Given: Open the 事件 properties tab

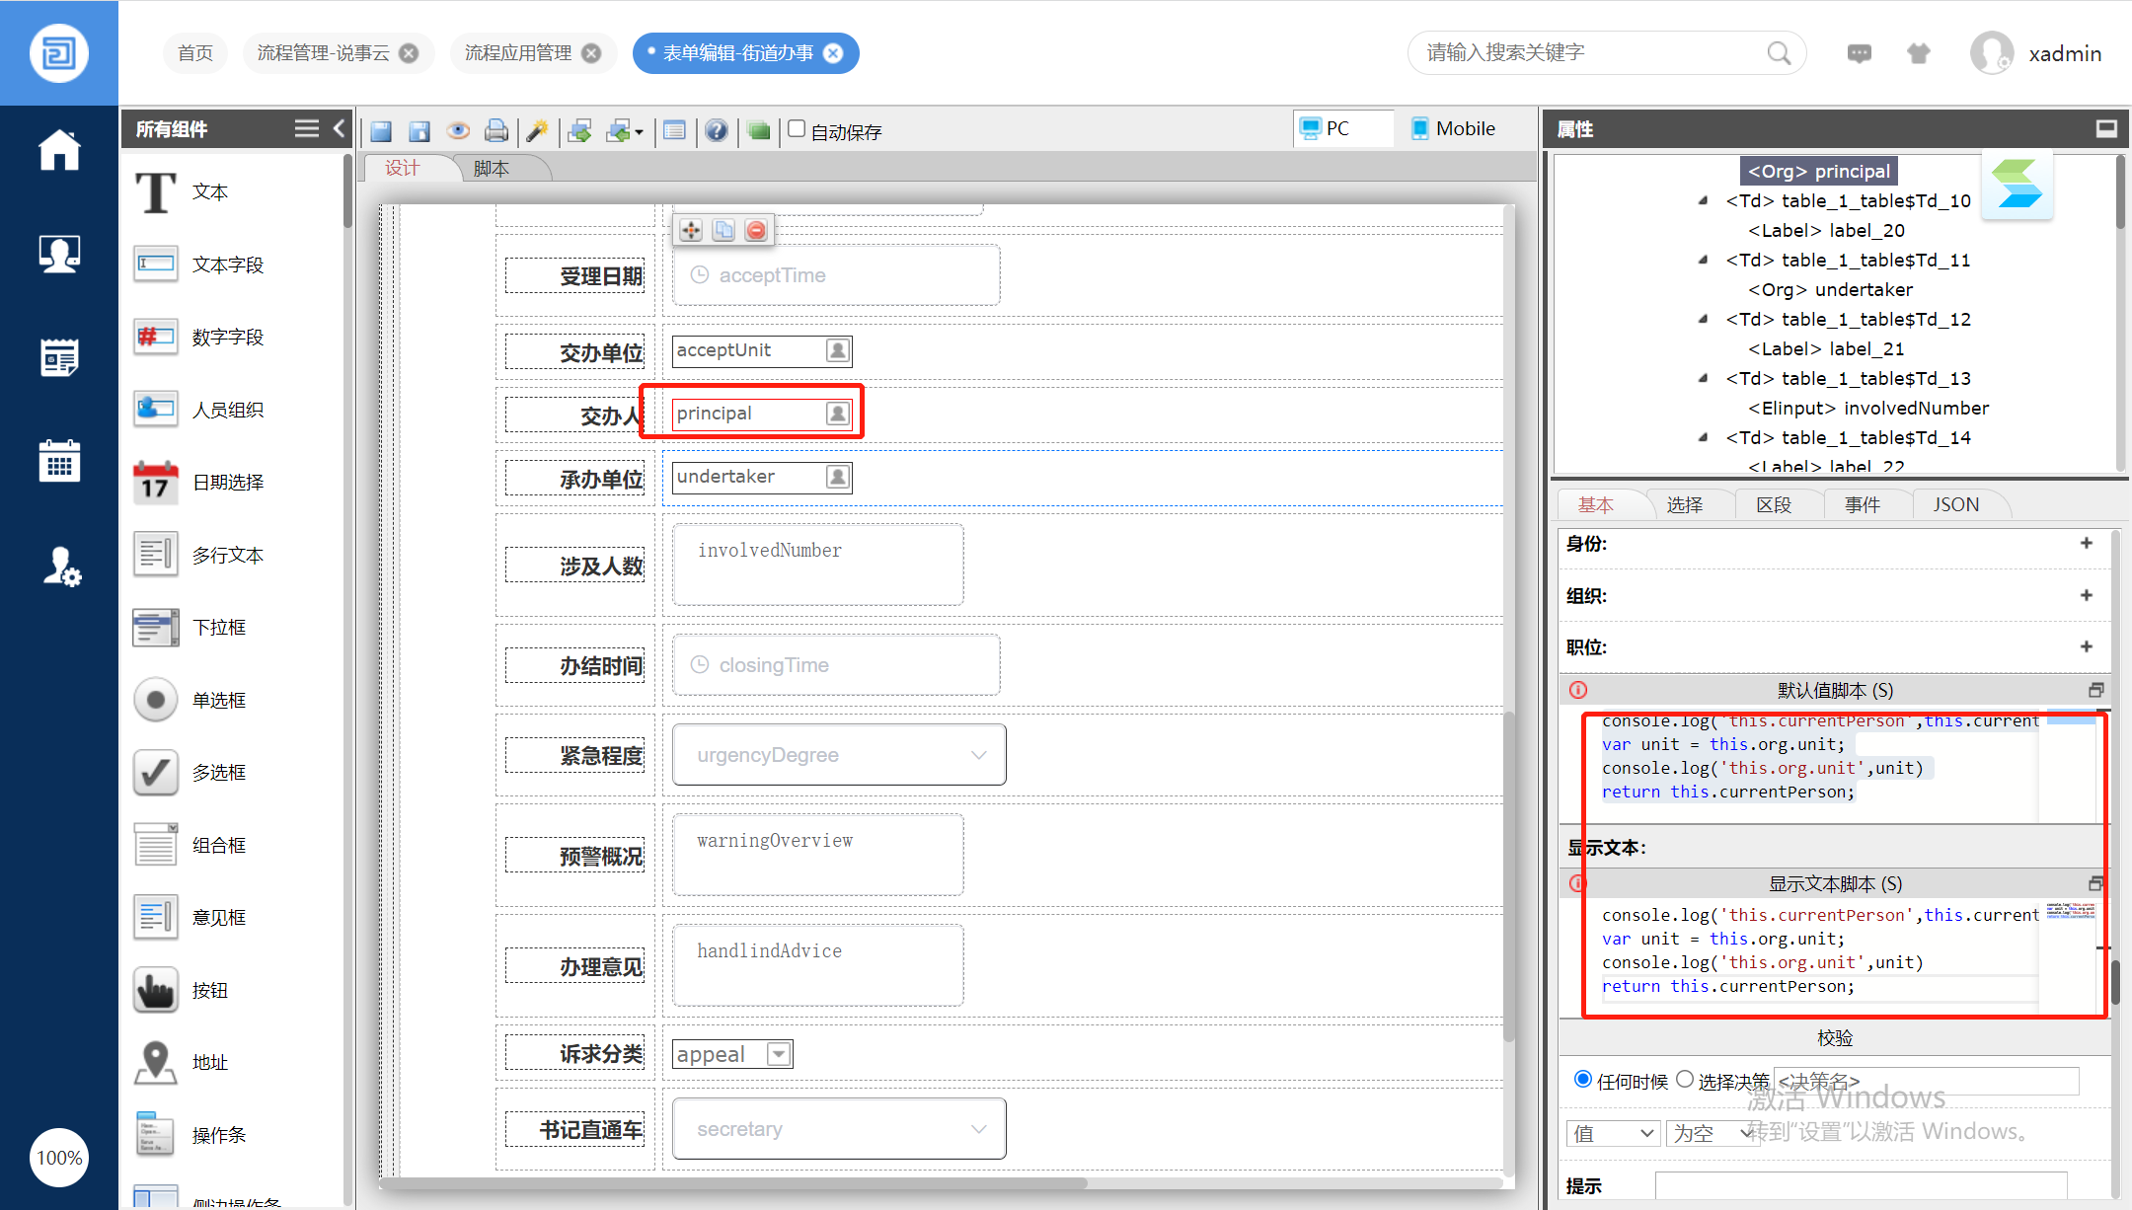Looking at the screenshot, I should [1863, 504].
